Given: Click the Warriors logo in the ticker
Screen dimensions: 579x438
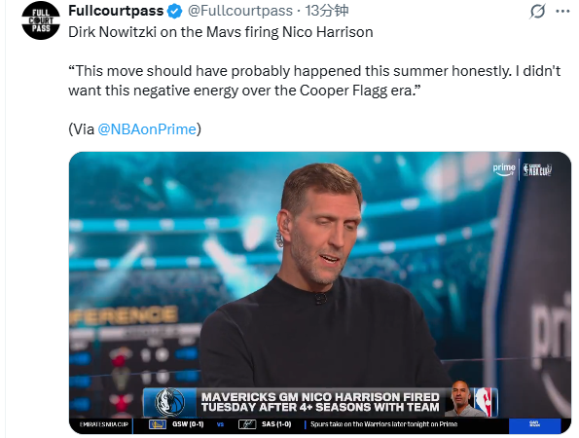Looking at the screenshot, I should [158, 424].
